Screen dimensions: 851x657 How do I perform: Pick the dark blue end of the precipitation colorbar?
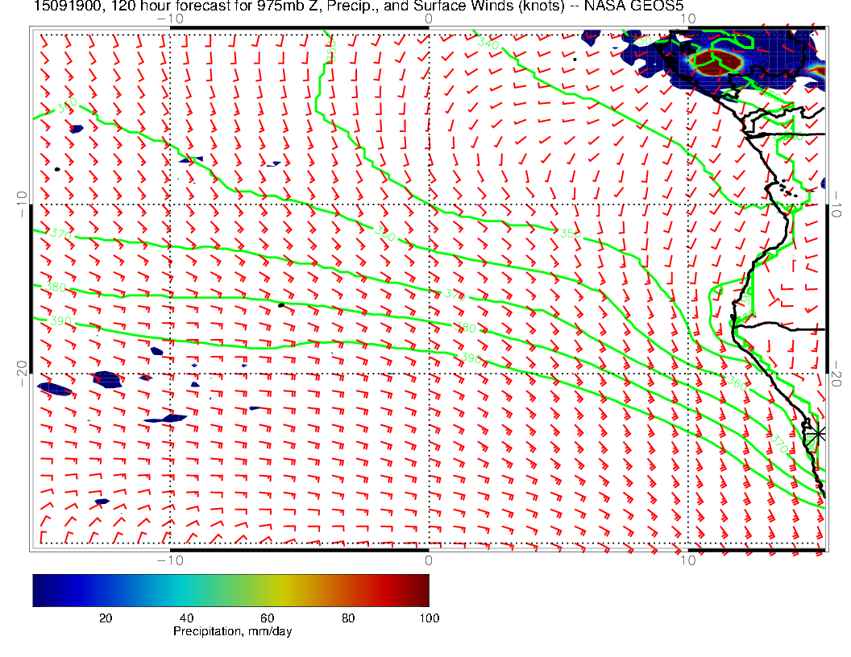[40, 590]
